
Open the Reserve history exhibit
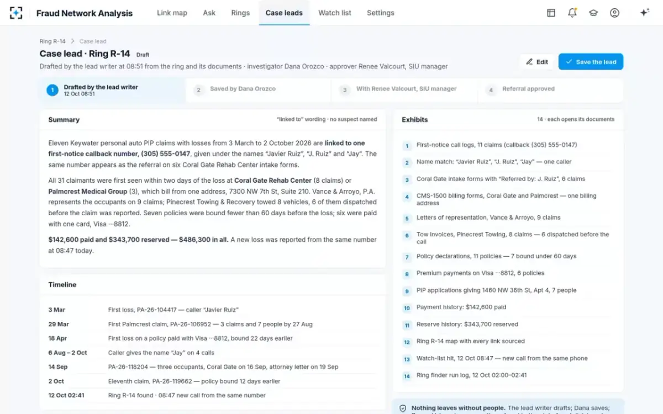click(x=508, y=325)
